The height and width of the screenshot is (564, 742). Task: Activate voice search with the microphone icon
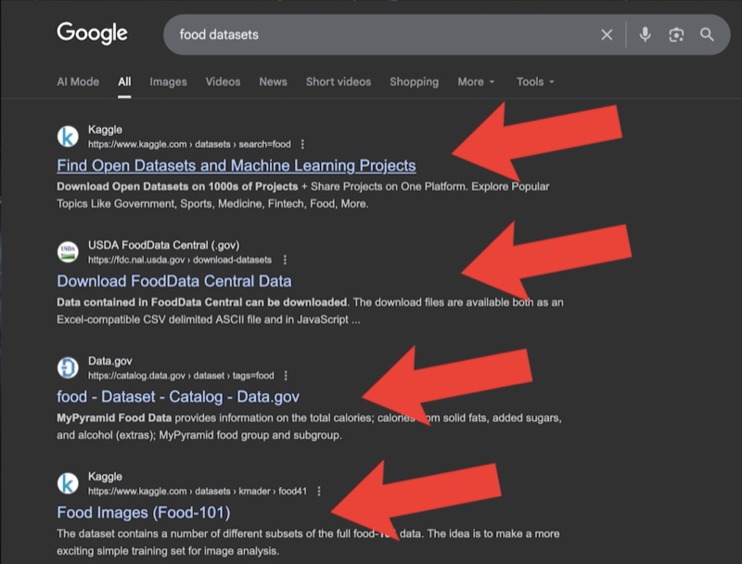tap(646, 34)
